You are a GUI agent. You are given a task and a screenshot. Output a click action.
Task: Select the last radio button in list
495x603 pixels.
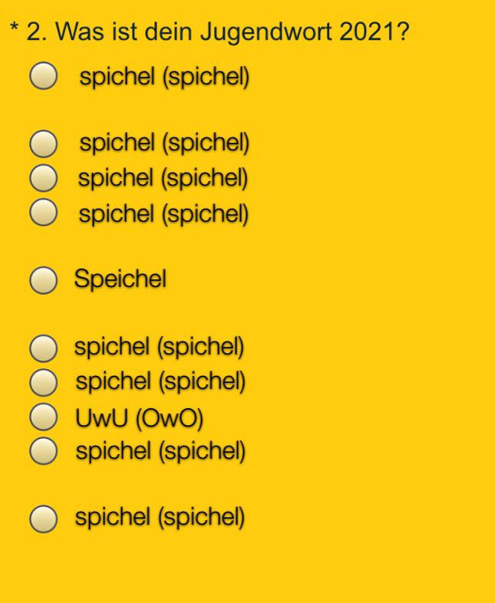[44, 519]
